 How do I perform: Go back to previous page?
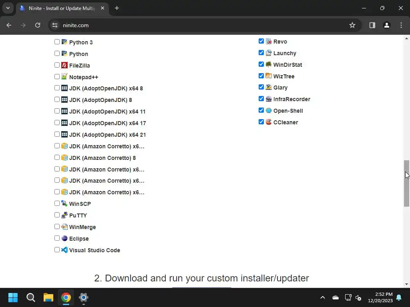(9, 25)
